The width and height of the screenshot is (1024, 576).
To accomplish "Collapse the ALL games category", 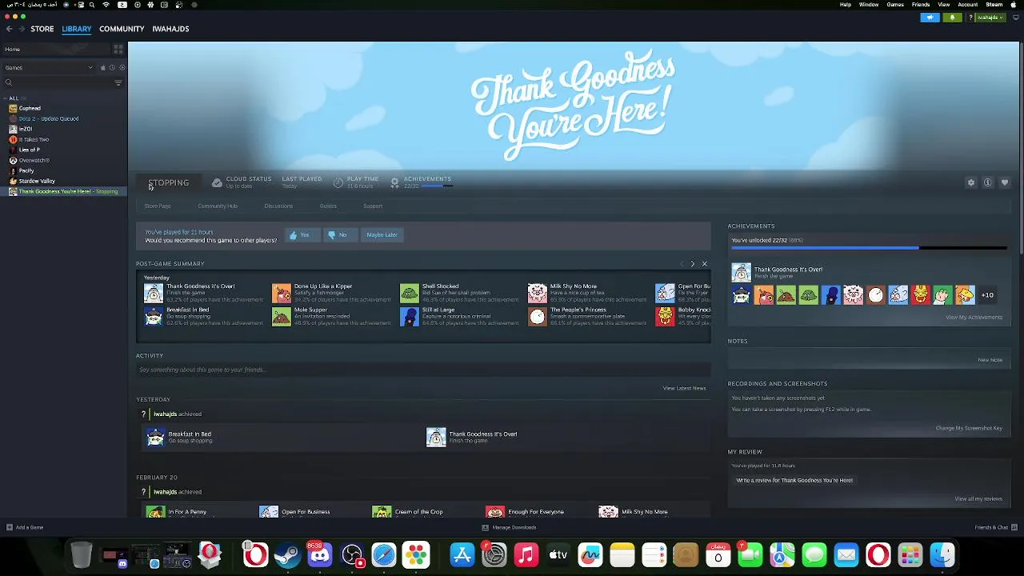I will tap(14, 98).
